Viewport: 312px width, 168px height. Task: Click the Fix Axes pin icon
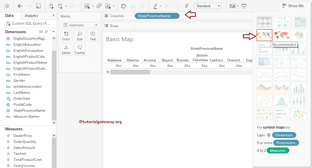(187, 6)
